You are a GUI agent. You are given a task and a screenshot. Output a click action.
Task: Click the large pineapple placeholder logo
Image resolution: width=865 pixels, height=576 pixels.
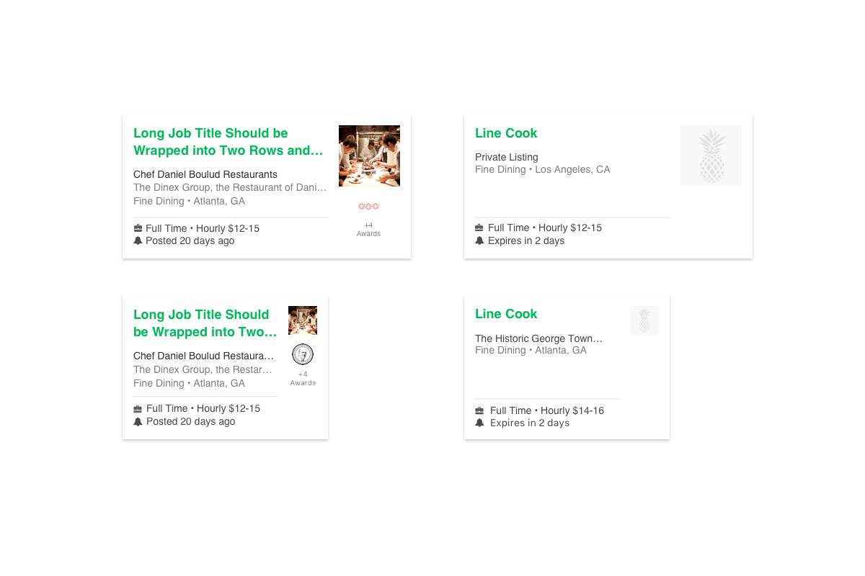tap(711, 156)
